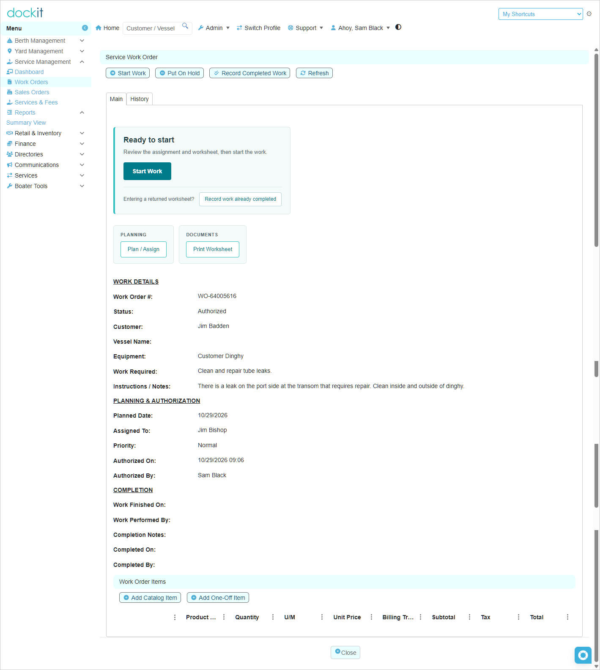
Task: Go to the Home link in top navigation
Action: point(107,28)
